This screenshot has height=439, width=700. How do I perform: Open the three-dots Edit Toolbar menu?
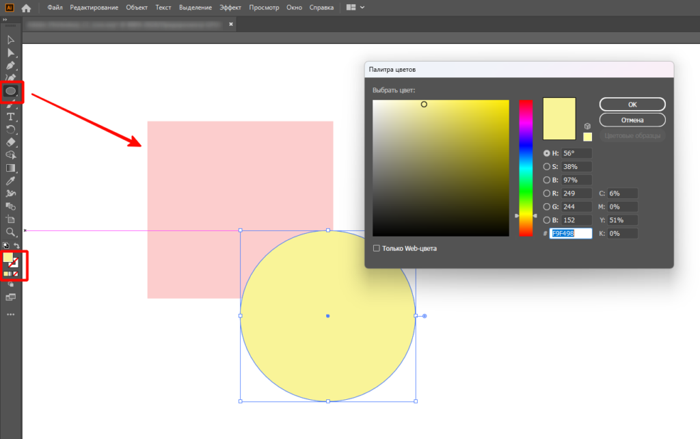pos(11,315)
